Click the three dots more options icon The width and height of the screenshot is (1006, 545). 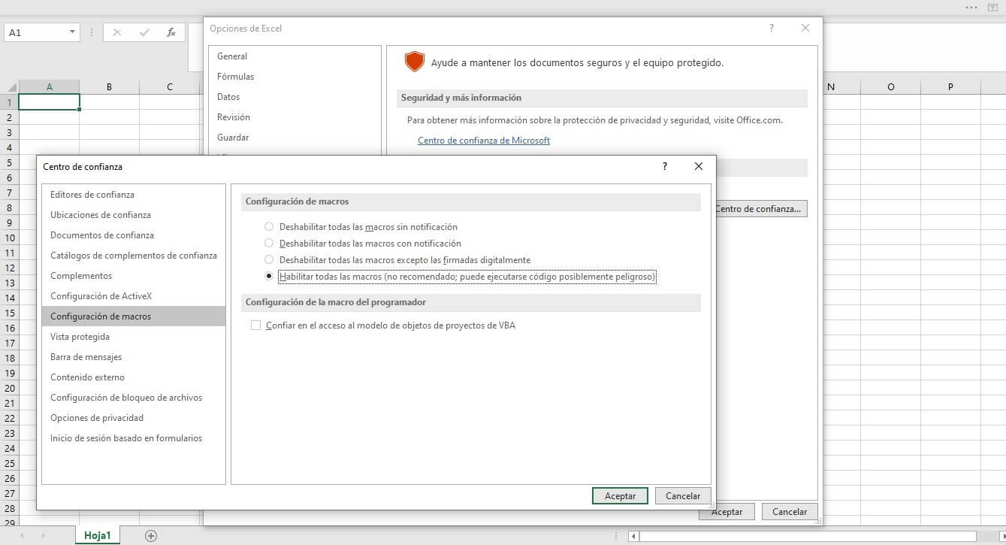pos(971,7)
